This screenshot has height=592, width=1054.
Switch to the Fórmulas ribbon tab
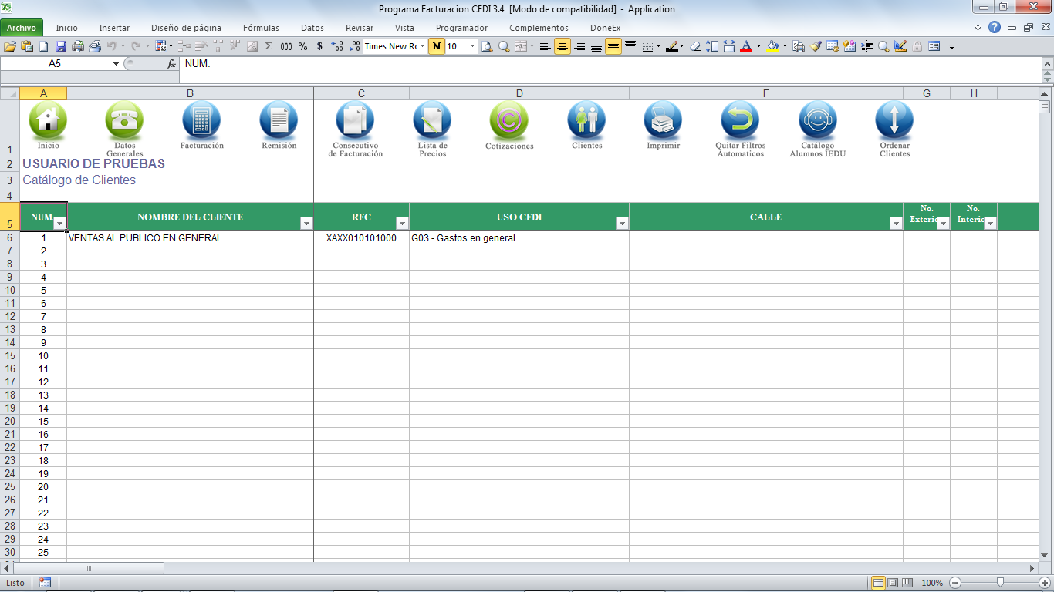pyautogui.click(x=261, y=28)
